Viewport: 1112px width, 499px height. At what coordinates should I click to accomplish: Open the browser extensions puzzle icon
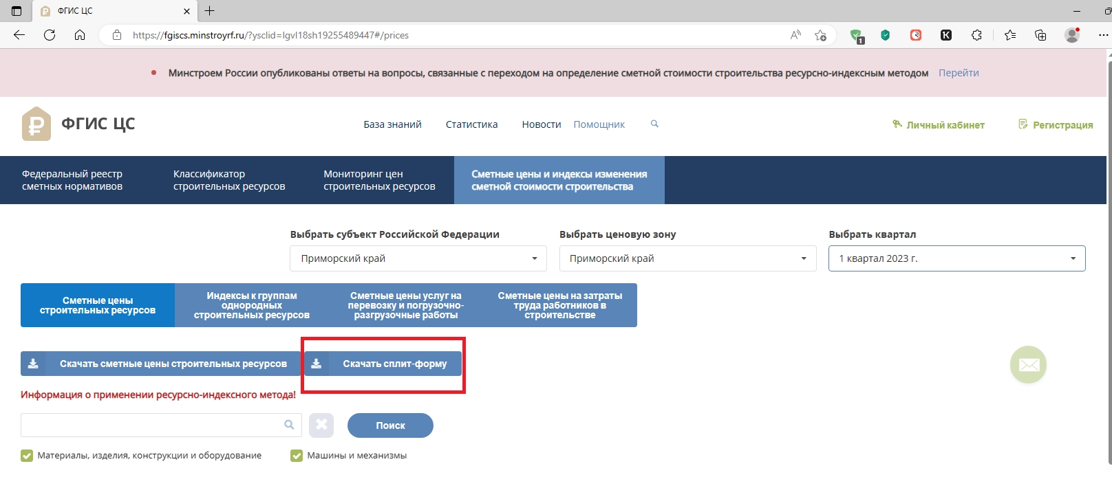(976, 35)
